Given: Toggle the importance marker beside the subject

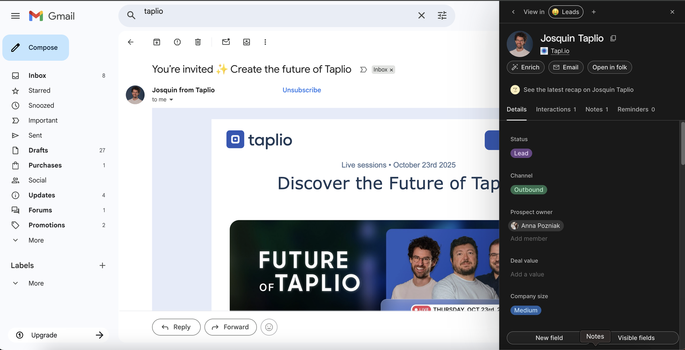Looking at the screenshot, I should (363, 70).
